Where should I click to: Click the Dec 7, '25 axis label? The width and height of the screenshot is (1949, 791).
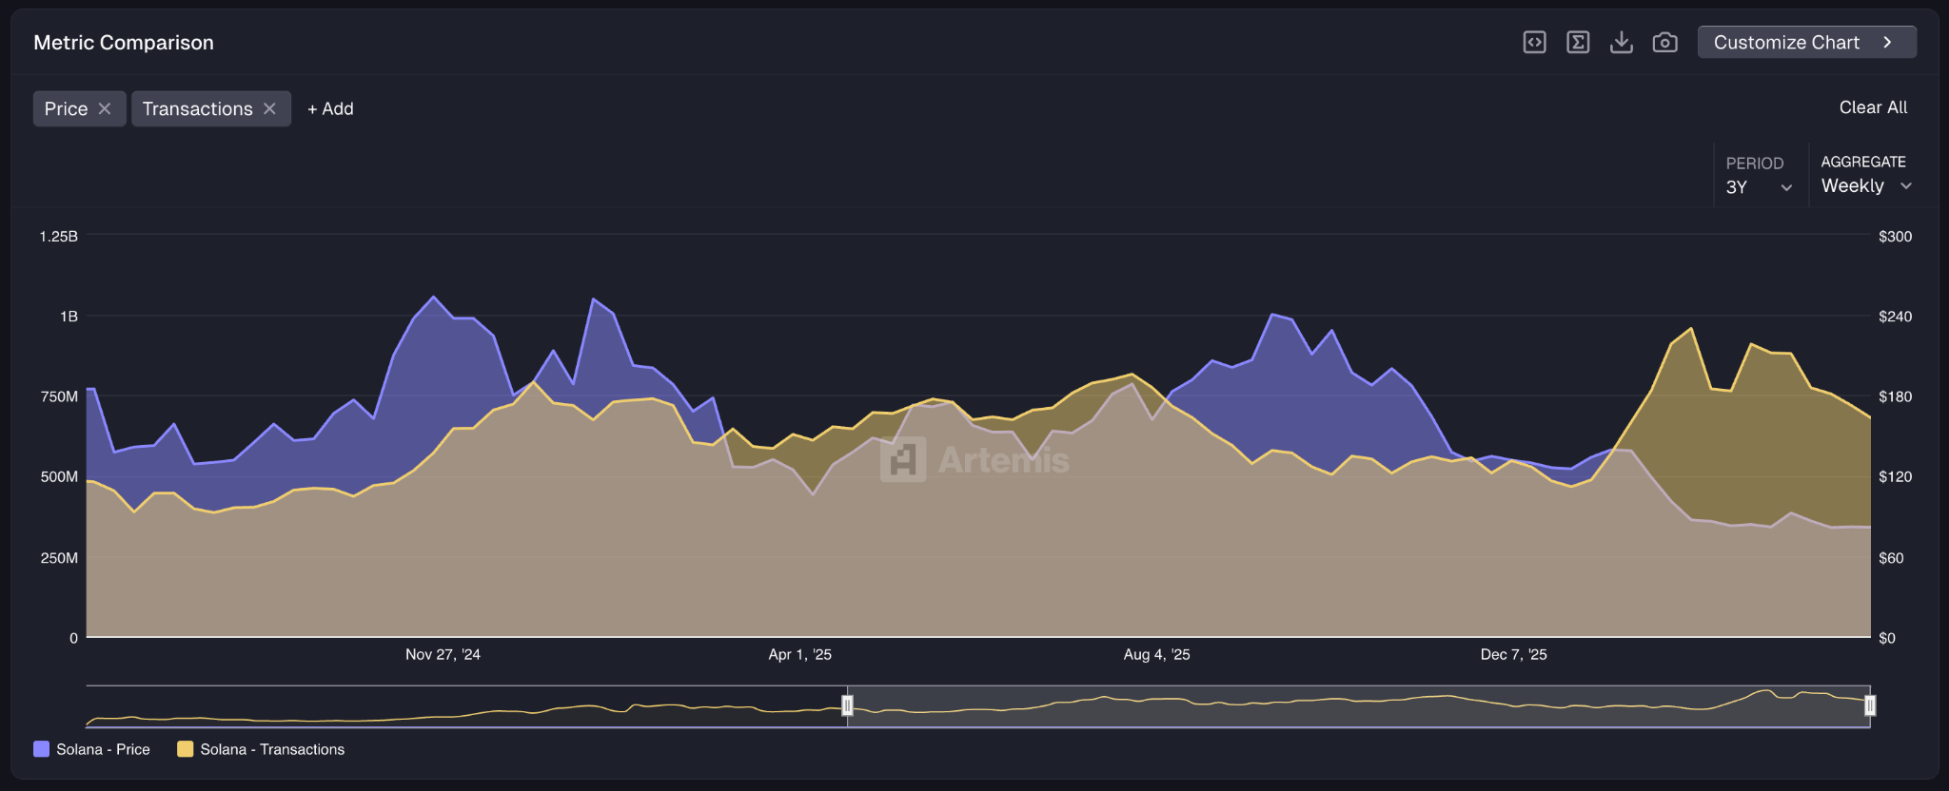(1513, 654)
